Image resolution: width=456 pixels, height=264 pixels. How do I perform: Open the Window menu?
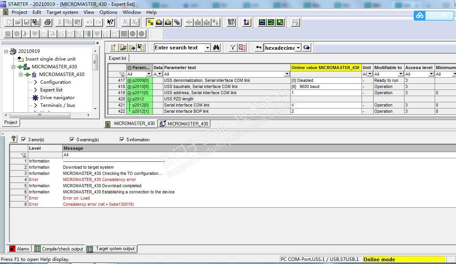coord(132,12)
